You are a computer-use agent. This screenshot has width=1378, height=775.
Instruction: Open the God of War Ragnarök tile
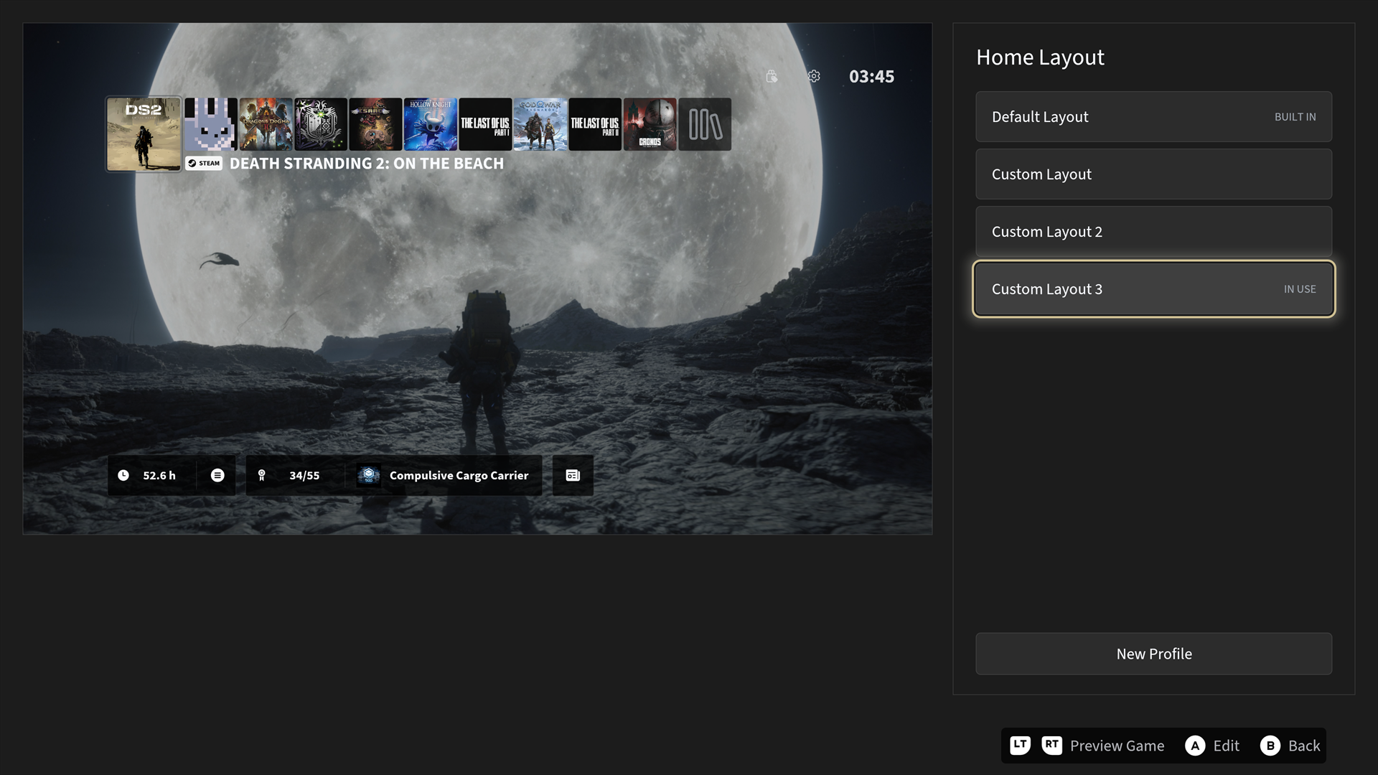click(540, 124)
